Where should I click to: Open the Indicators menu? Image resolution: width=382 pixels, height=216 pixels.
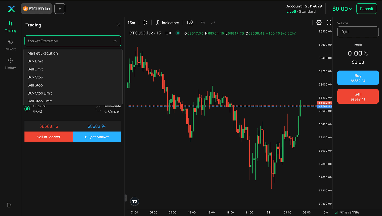[167, 23]
